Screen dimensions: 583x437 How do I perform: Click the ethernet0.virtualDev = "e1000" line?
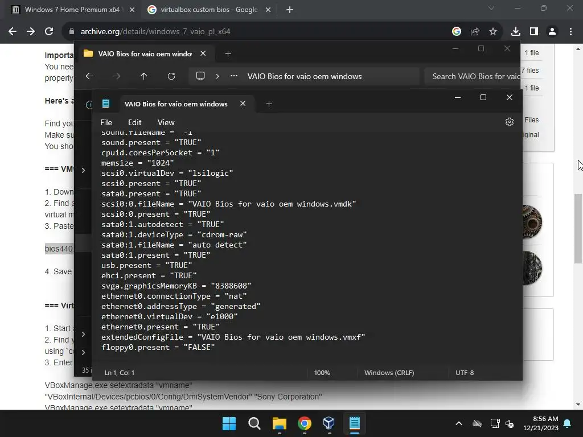click(x=170, y=316)
